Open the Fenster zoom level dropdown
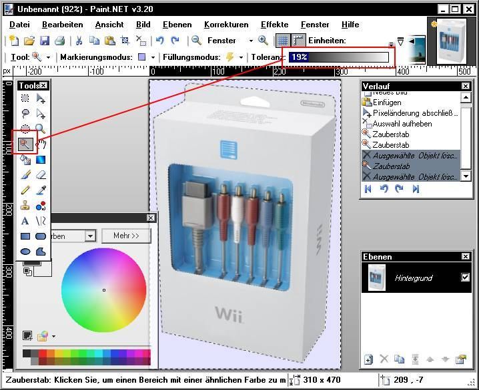This screenshot has height=390, width=479. (251, 41)
